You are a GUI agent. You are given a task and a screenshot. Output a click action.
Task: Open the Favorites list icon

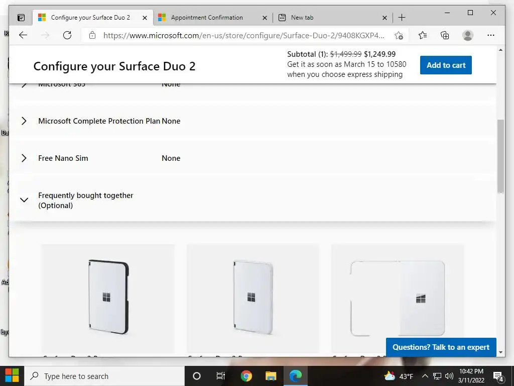click(423, 35)
